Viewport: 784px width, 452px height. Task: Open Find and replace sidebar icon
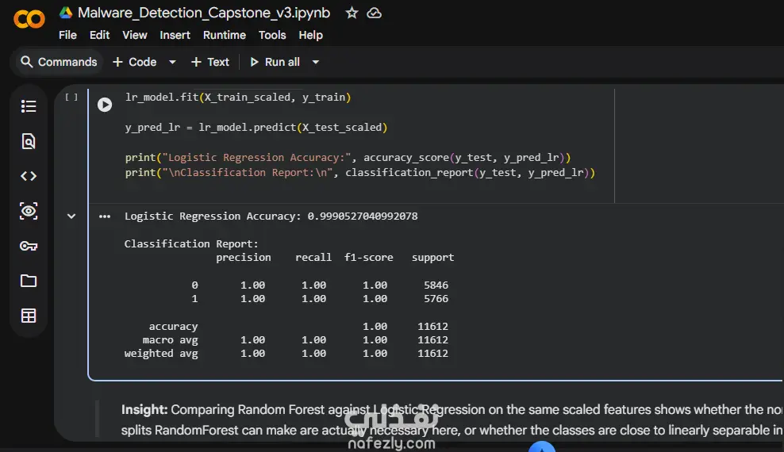29,141
